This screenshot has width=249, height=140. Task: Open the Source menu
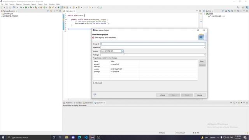[12, 4]
